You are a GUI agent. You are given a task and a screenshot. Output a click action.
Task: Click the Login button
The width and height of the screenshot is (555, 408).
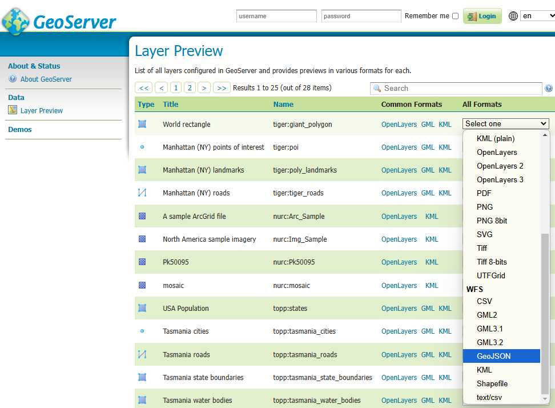pos(483,16)
